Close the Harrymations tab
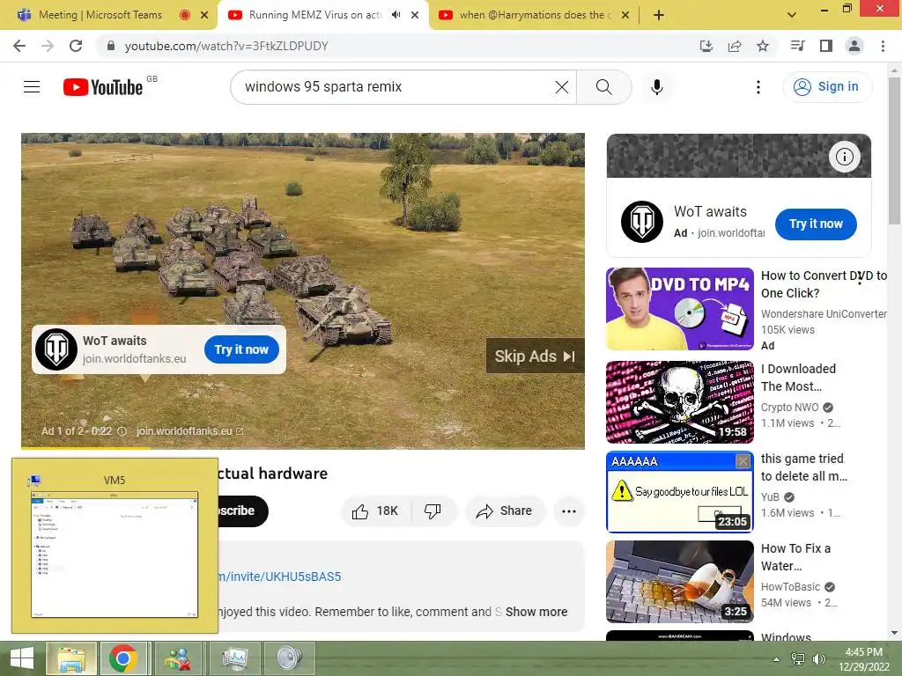Screen dimensions: 902x676 [625, 15]
